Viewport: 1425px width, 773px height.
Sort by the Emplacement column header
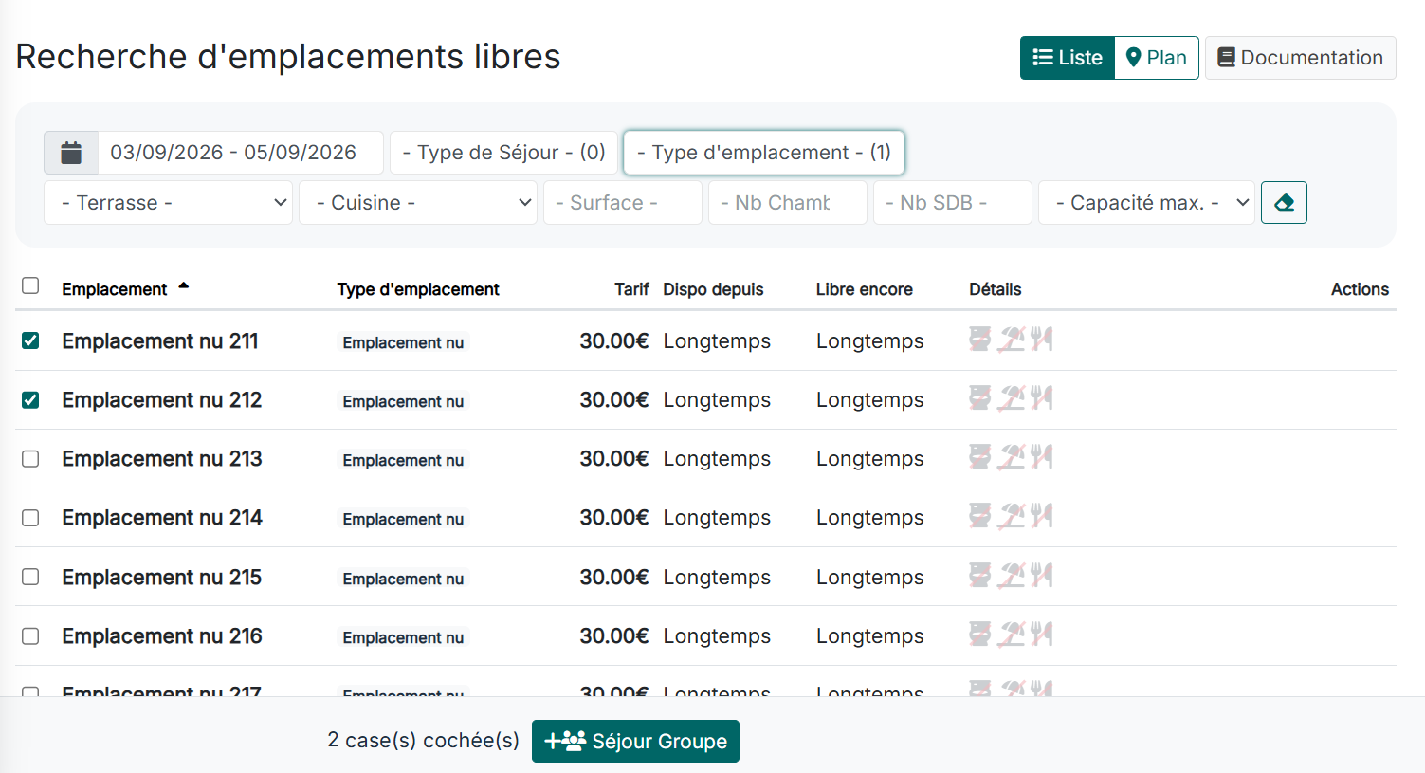click(115, 289)
